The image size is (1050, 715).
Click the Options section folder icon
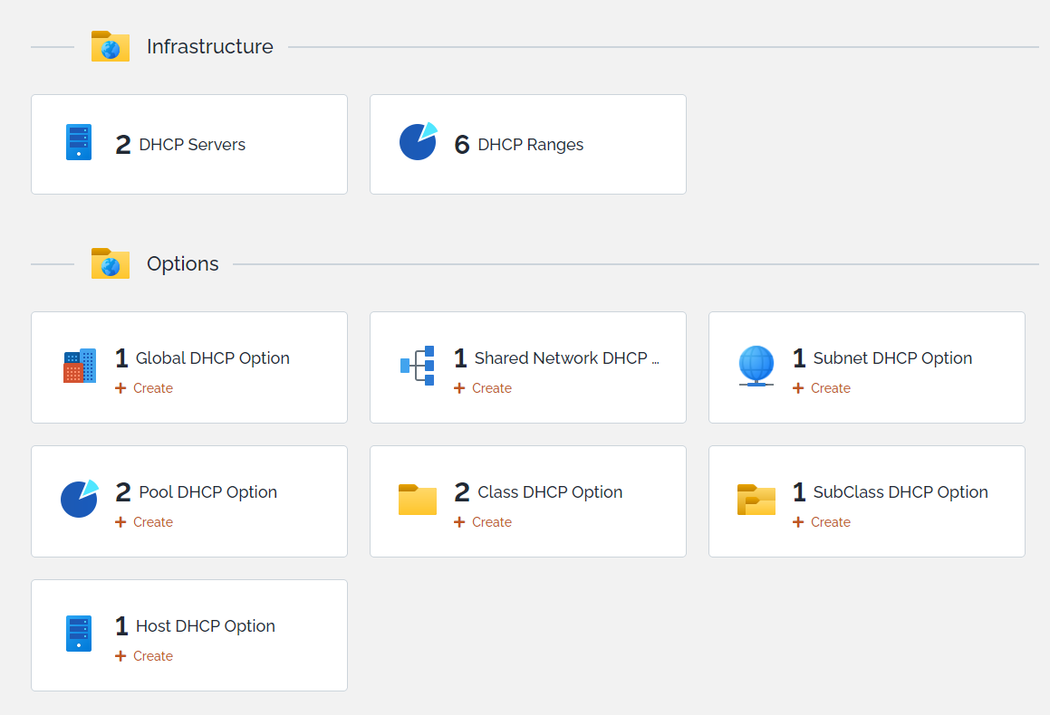[x=111, y=264]
